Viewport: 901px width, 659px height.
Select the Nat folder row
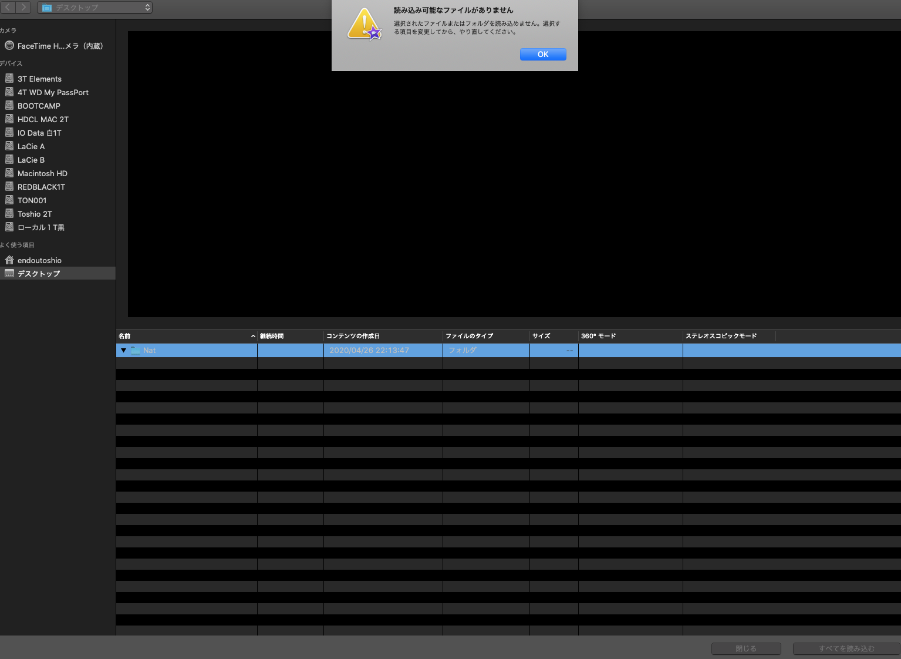(x=188, y=350)
